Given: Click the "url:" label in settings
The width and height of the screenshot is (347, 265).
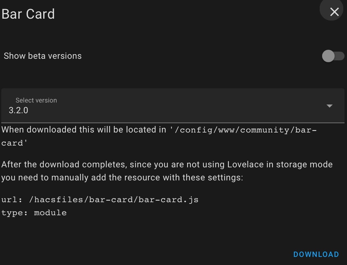Looking at the screenshot, I should tap(12, 200).
